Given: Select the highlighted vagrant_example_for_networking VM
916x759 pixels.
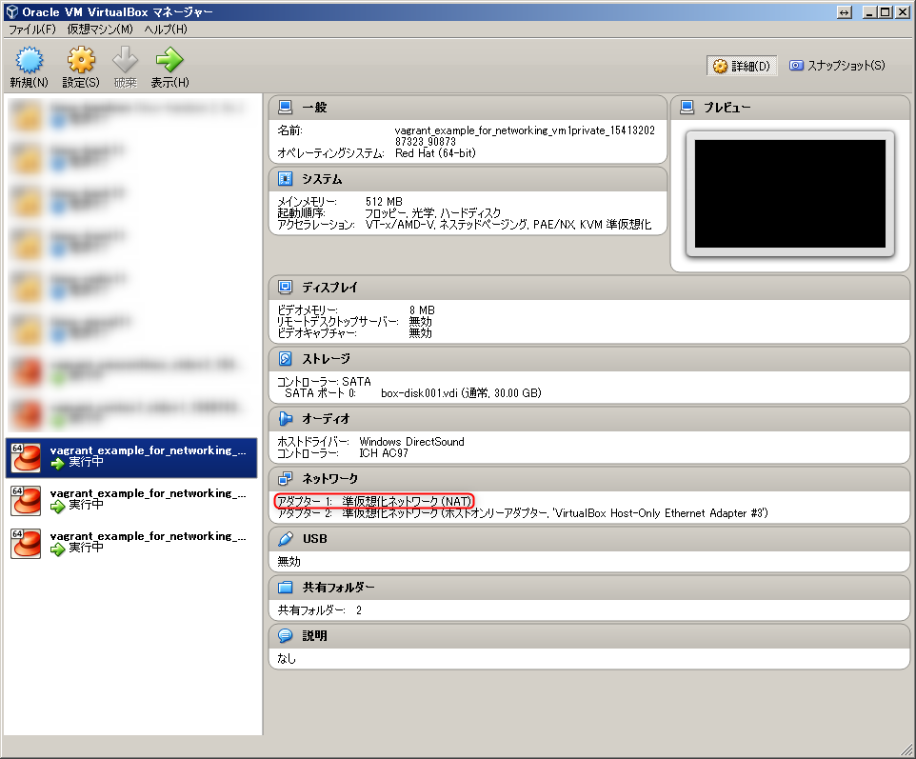Looking at the screenshot, I should click(x=131, y=457).
